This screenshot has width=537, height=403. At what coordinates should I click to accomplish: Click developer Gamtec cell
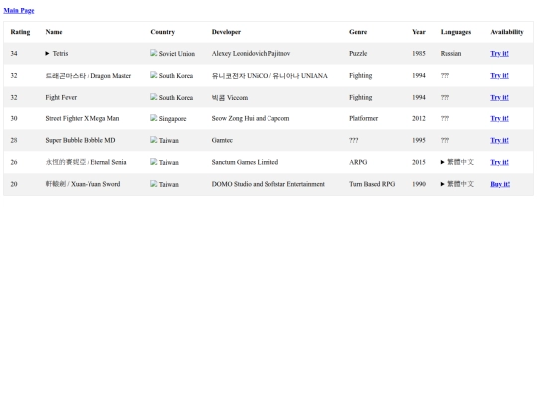click(x=222, y=140)
